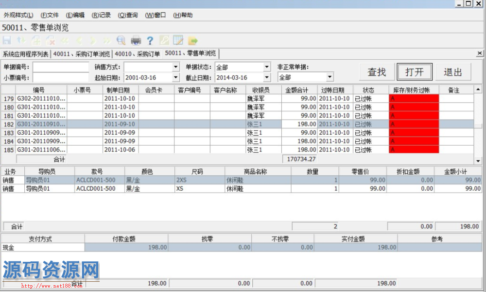This screenshot has width=486, height=292.
Task: Click the 现金 payment method cell
Action: [43, 247]
